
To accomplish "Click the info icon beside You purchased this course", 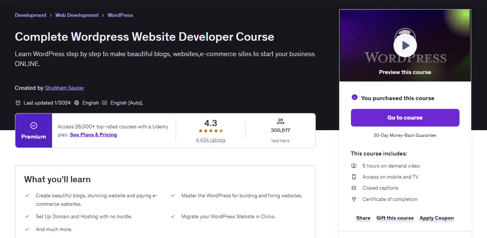I will [354, 98].
